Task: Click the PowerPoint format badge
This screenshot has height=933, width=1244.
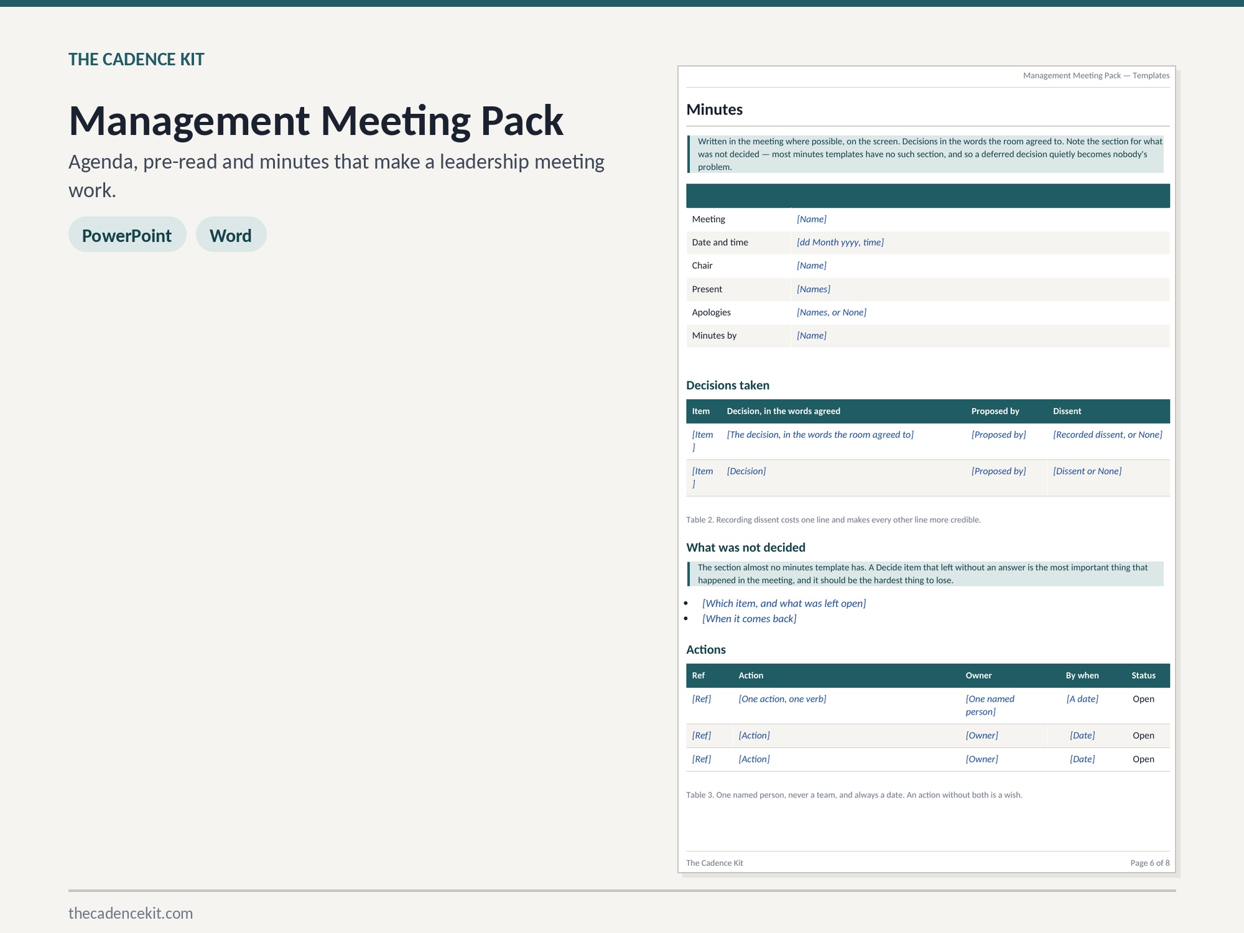Action: (x=127, y=234)
